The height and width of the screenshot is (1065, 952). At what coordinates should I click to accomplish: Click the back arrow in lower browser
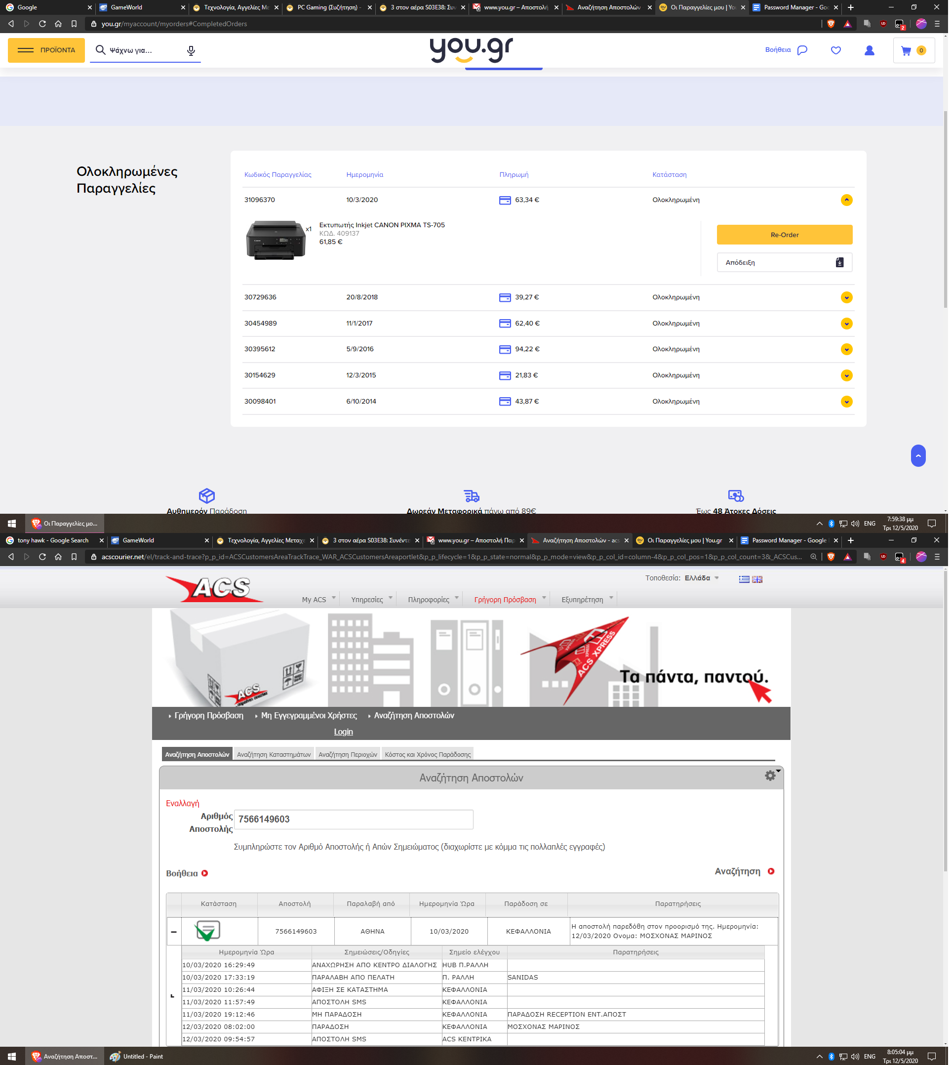[x=11, y=557]
